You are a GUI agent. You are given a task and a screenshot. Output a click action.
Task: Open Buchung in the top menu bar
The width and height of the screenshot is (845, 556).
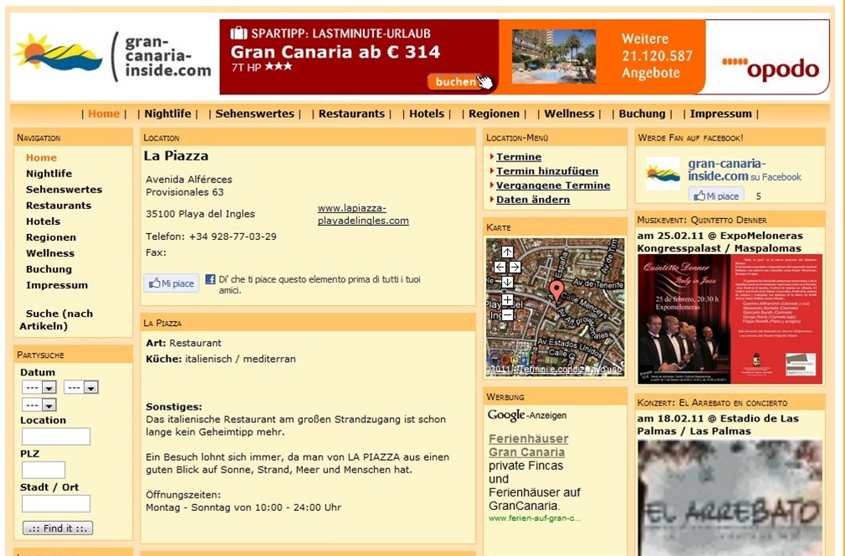pyautogui.click(x=642, y=114)
